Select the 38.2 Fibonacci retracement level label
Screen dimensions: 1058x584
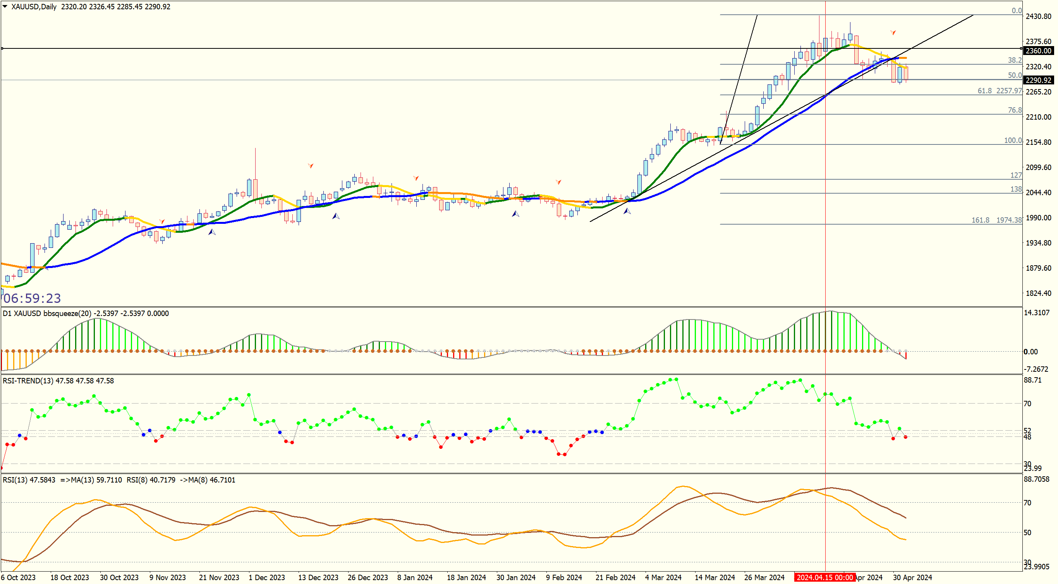click(1015, 60)
